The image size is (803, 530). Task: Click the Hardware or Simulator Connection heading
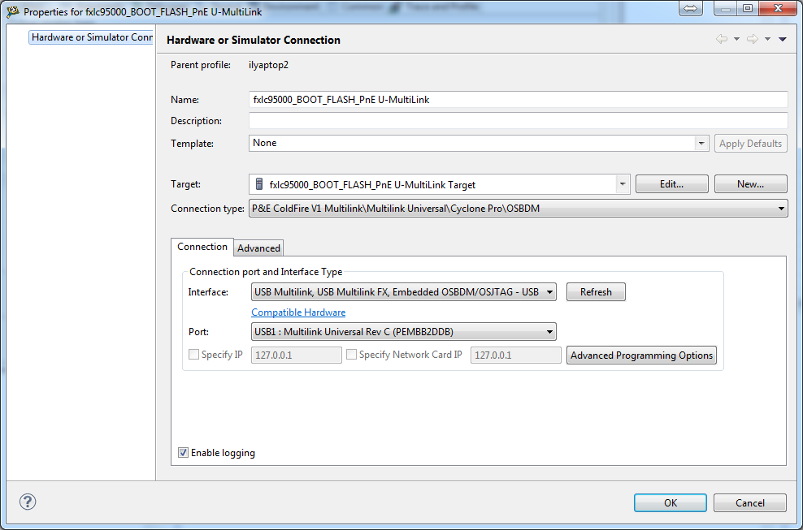coord(254,40)
